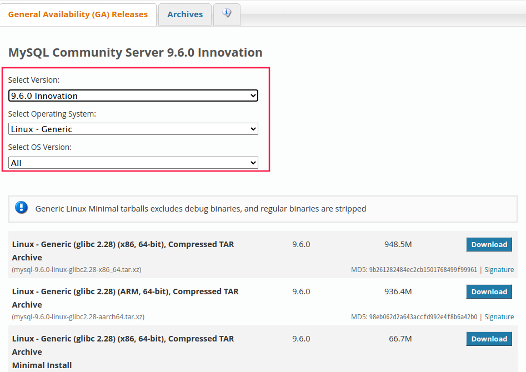The height and width of the screenshot is (372, 526).
Task: Download the 66.7M Minimal Install archive
Action: click(x=489, y=339)
